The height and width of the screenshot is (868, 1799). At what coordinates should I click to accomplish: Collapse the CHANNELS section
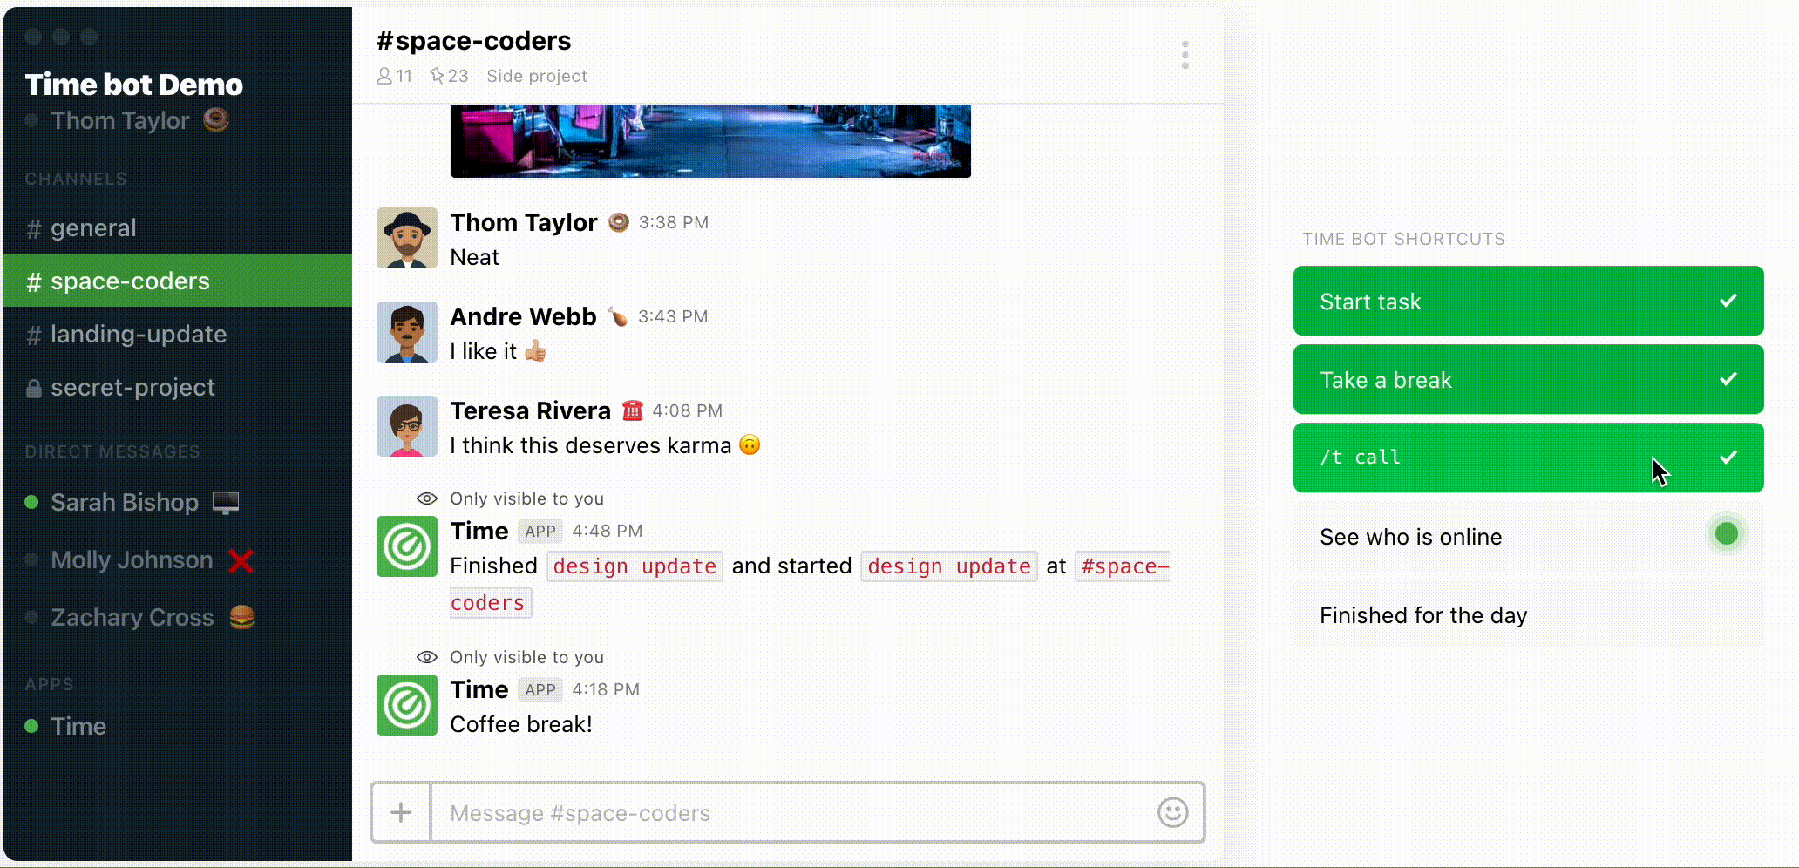pyautogui.click(x=77, y=179)
